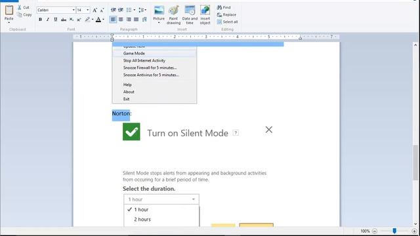
Task: Click the Turn on Silent Mode heading
Action: point(188,133)
